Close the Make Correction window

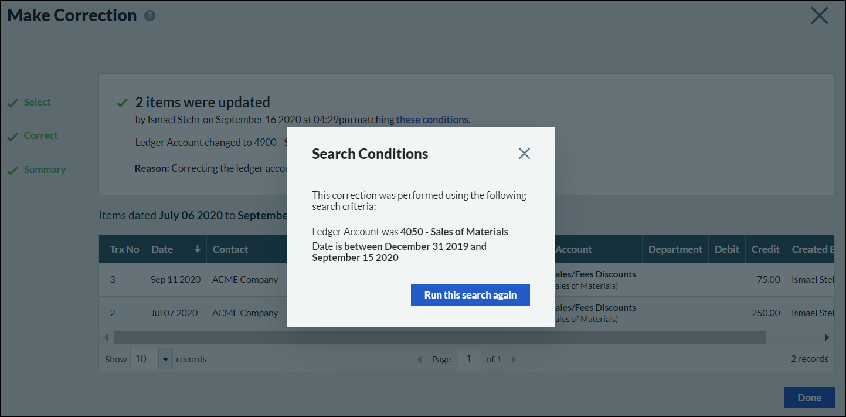pyautogui.click(x=819, y=16)
